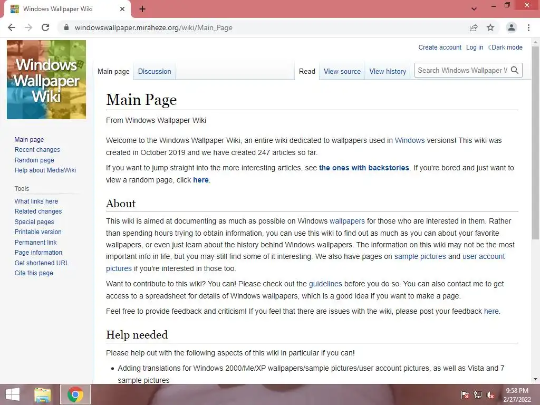
Task: Click the browser forward arrow
Action: pos(28,27)
